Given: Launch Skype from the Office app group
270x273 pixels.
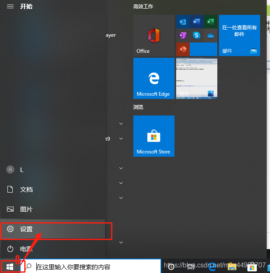Looking at the screenshot, I should pyautogui.click(x=196, y=35).
